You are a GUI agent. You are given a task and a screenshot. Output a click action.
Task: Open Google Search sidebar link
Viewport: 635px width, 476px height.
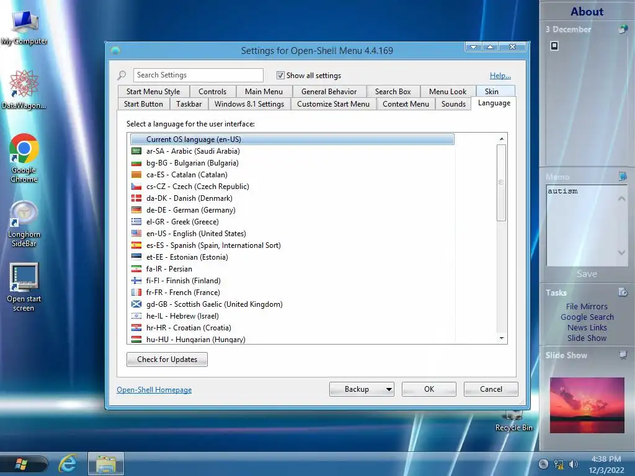(587, 317)
